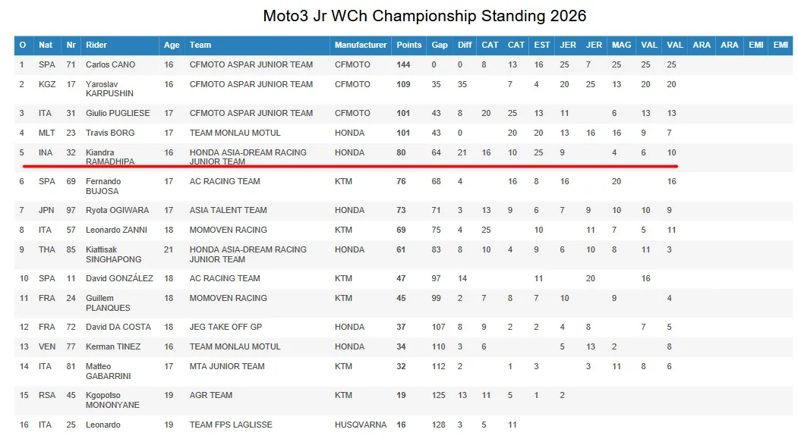Select rider Kiandra RAMADHIPA's name
Screen dimensions: 798x442
(x=110, y=157)
